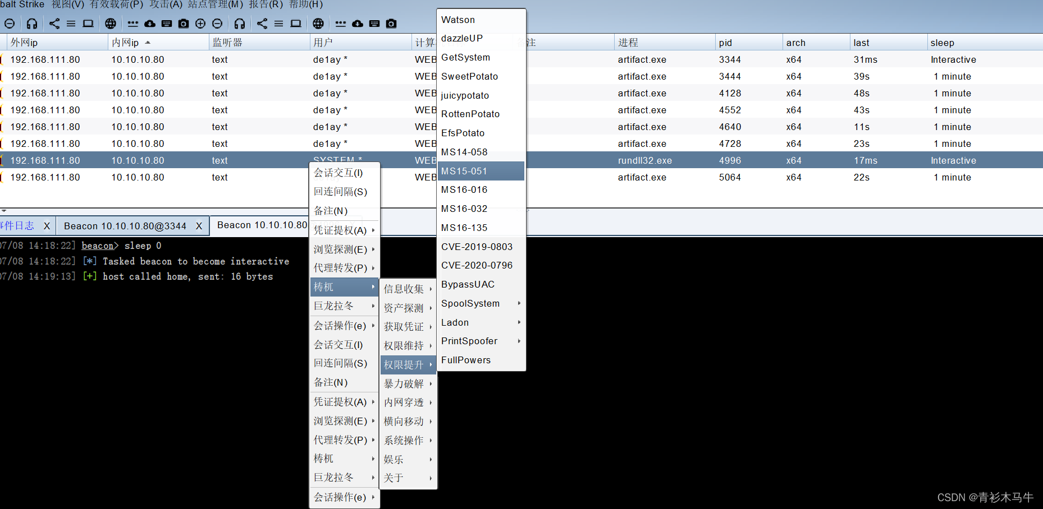
Task: Expand the 暴力破解 submenu
Action: click(x=408, y=384)
